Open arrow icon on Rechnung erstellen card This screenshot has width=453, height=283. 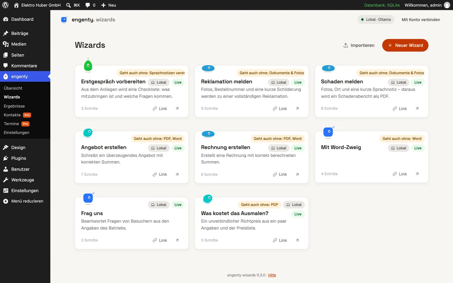click(297, 174)
